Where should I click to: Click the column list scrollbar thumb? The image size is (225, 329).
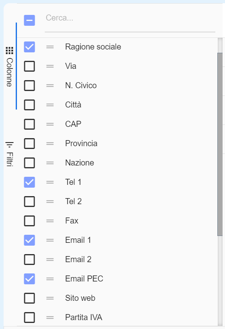220,144
